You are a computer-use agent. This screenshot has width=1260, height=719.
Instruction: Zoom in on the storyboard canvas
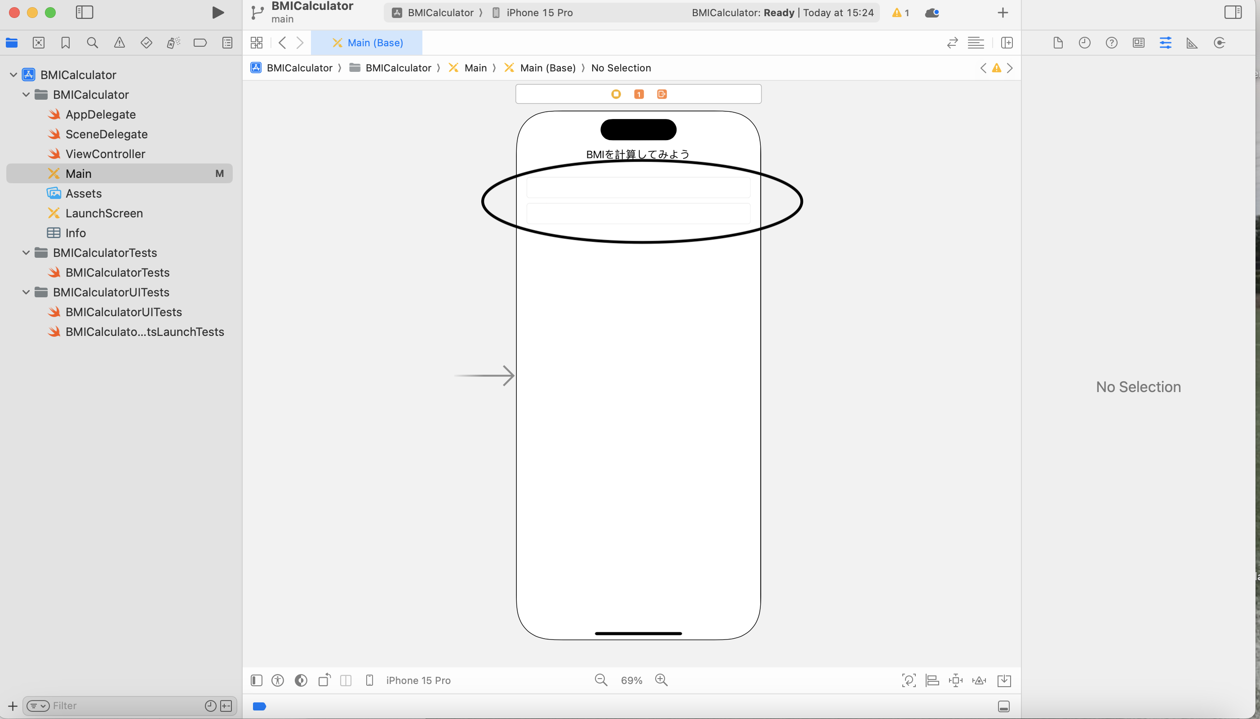tap(661, 680)
